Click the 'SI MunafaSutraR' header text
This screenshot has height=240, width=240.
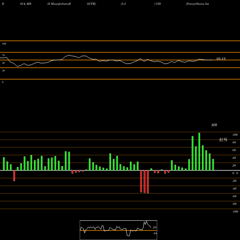pos(59,4)
